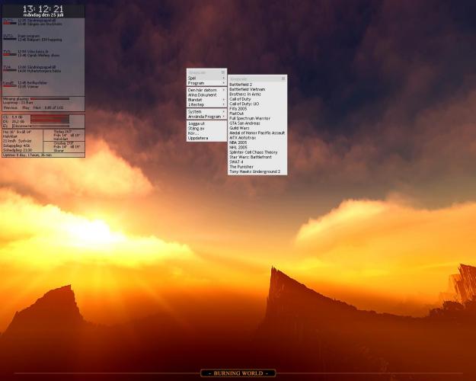
Task: Launch Battlefield 2 from the games list
Action: tap(241, 84)
